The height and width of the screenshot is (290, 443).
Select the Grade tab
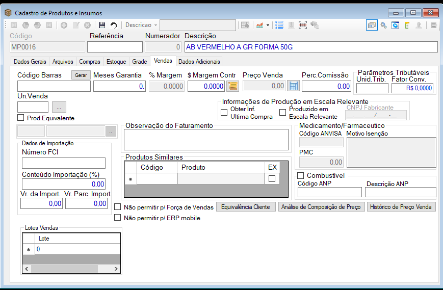pos(140,62)
